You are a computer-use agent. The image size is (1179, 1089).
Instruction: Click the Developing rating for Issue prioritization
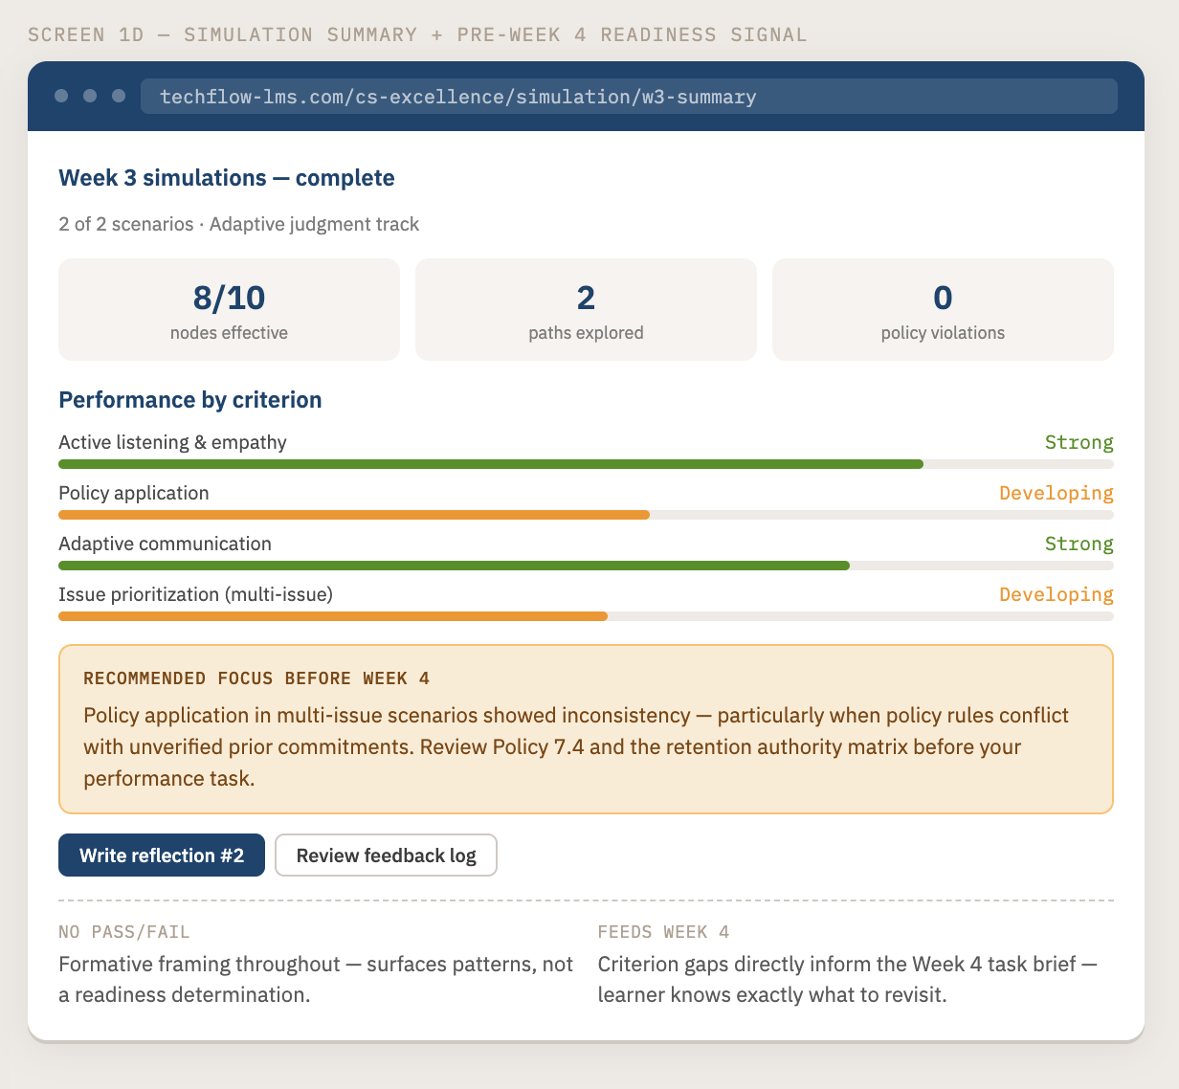coord(1057,594)
